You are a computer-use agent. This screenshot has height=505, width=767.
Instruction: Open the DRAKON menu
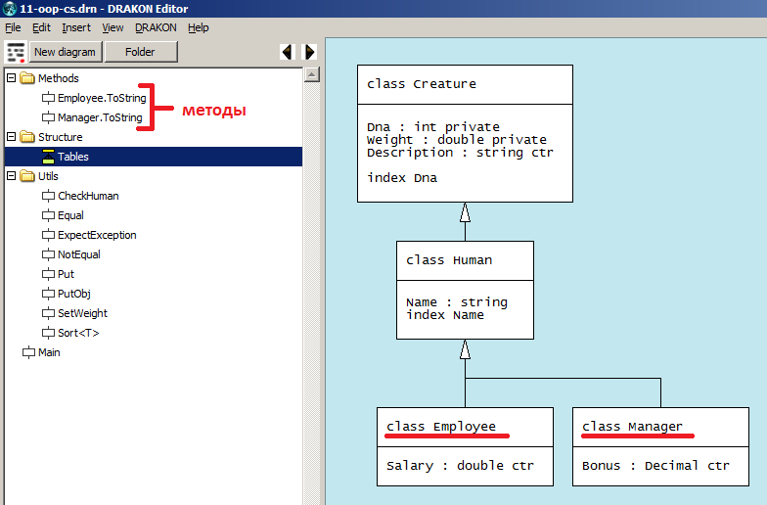(156, 27)
